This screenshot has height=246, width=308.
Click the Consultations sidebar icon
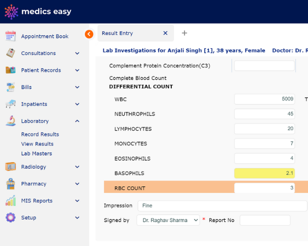10,53
